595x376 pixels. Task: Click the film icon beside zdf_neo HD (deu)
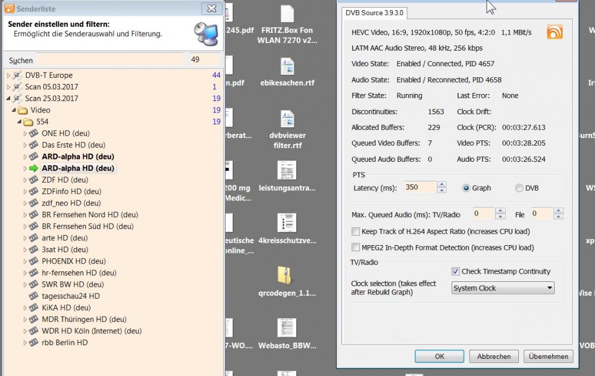pyautogui.click(x=34, y=203)
